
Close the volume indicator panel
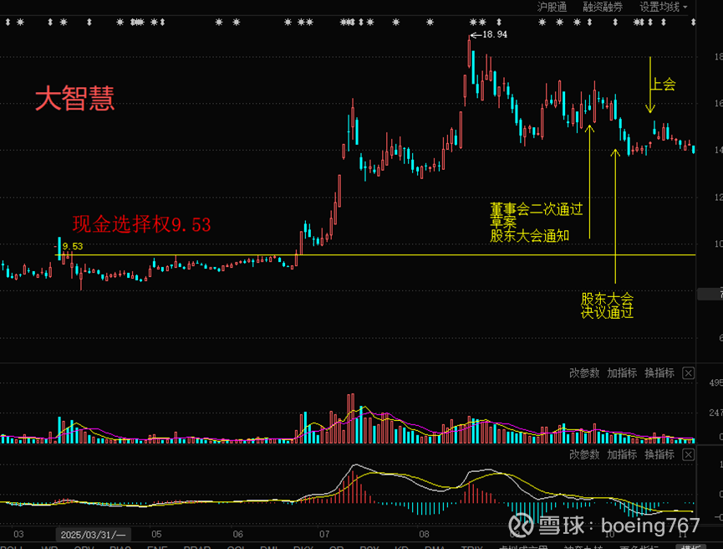[x=689, y=373]
